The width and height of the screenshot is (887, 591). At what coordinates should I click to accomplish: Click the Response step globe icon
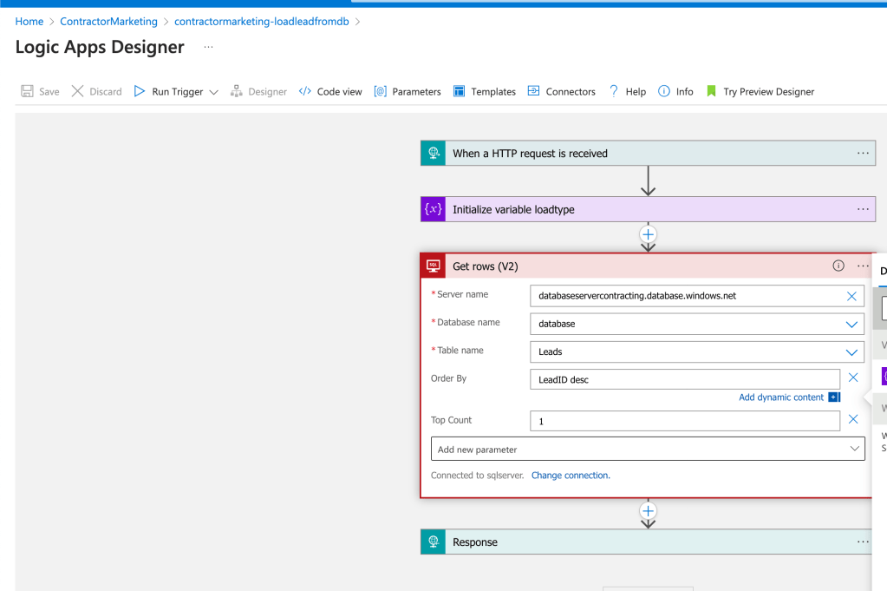(434, 542)
